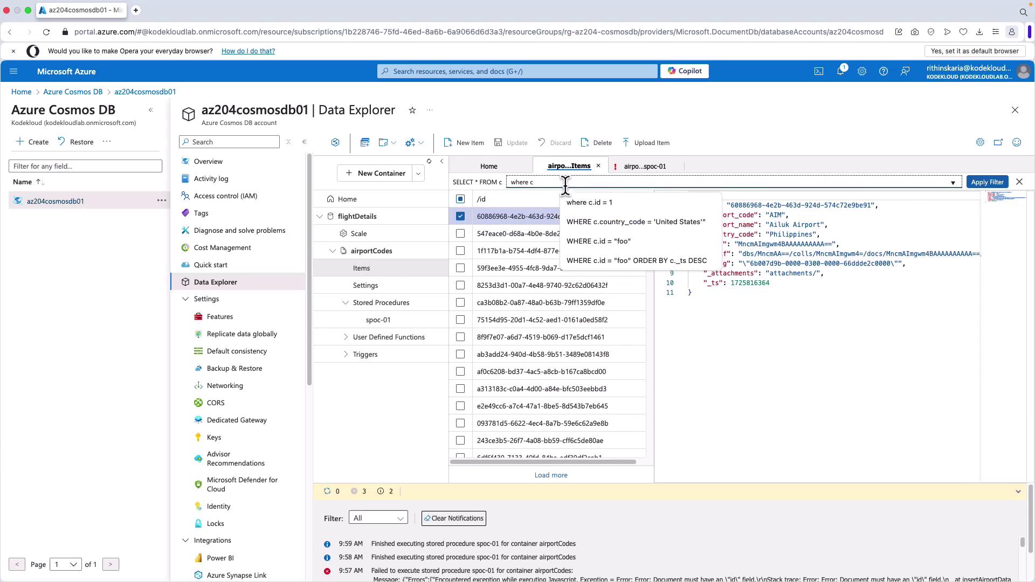Screen dimensions: 1035x582
Task: Click the smiley feedback icon
Action: coord(1017,142)
